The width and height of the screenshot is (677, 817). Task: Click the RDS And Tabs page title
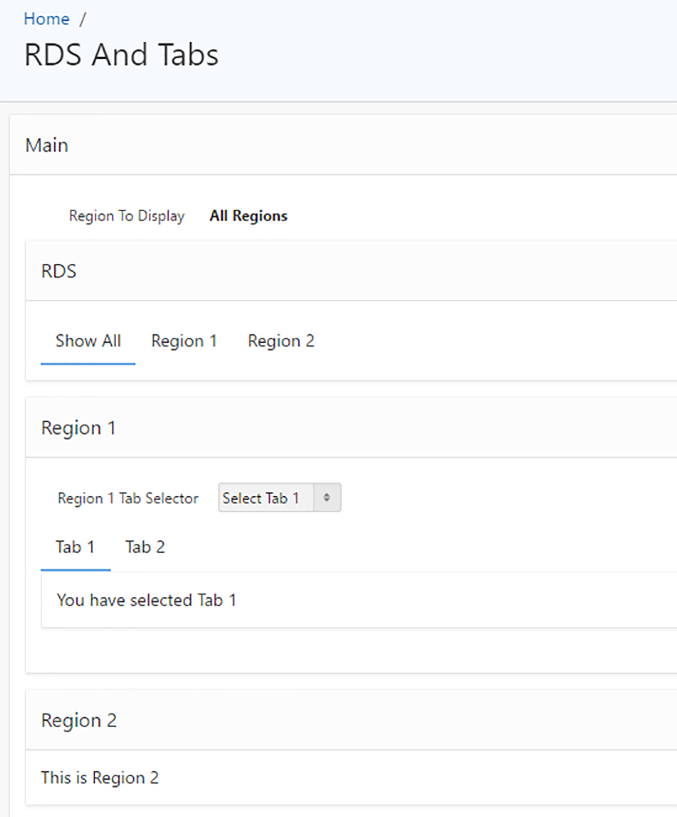pyautogui.click(x=121, y=54)
